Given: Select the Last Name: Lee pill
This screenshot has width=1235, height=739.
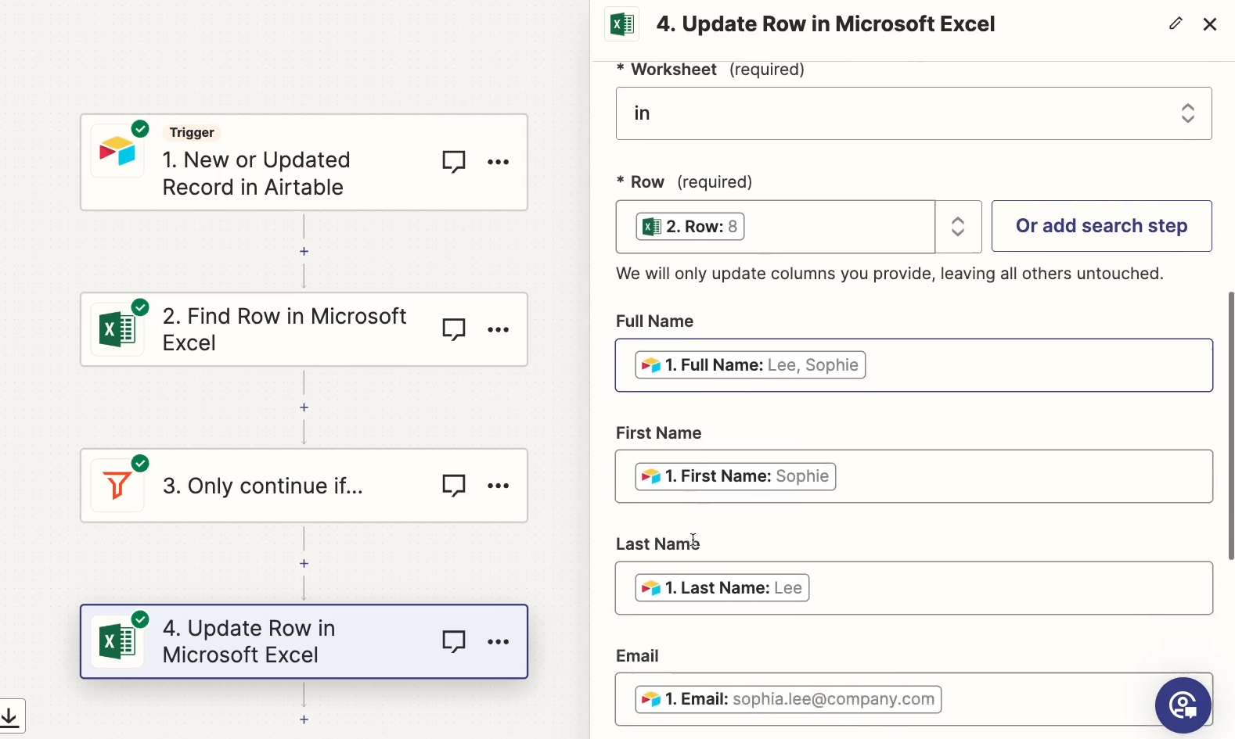Looking at the screenshot, I should (x=722, y=588).
